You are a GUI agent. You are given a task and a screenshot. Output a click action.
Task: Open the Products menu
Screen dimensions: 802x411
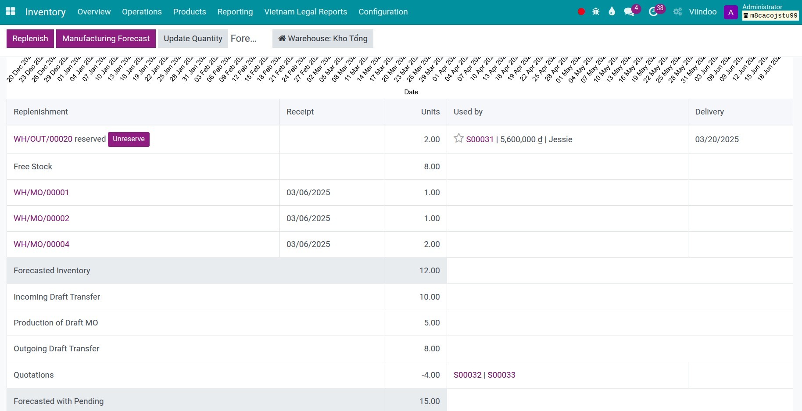[190, 12]
